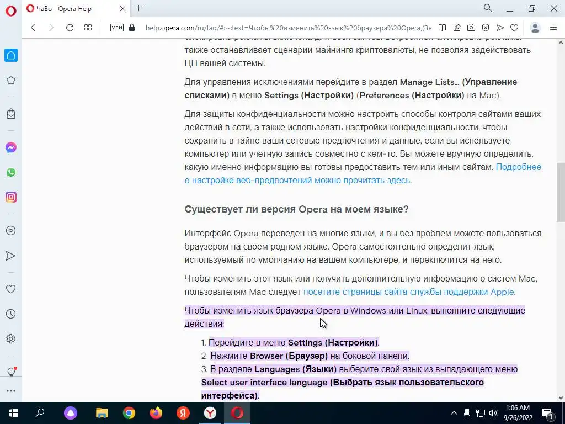Screen dimensions: 565x424
Task: Open Yandex Browser from the taskbar
Action: click(x=210, y=413)
